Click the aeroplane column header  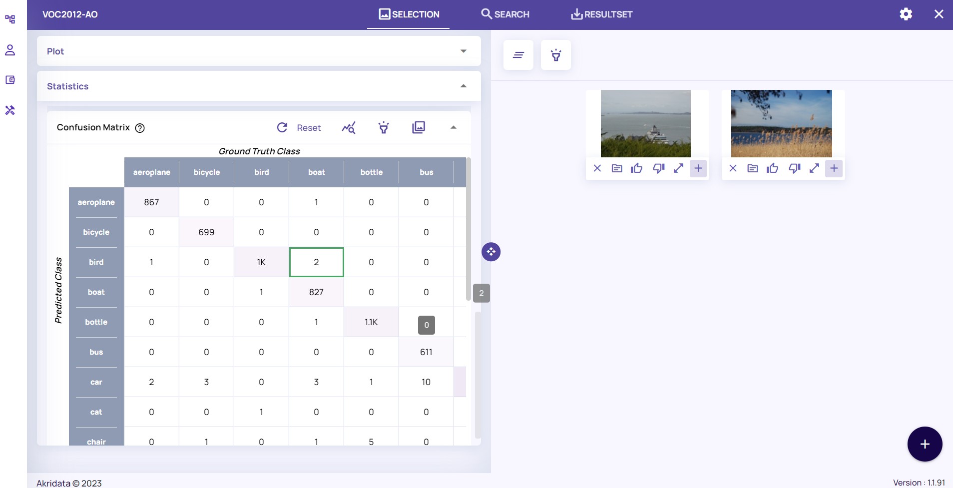[x=151, y=172]
